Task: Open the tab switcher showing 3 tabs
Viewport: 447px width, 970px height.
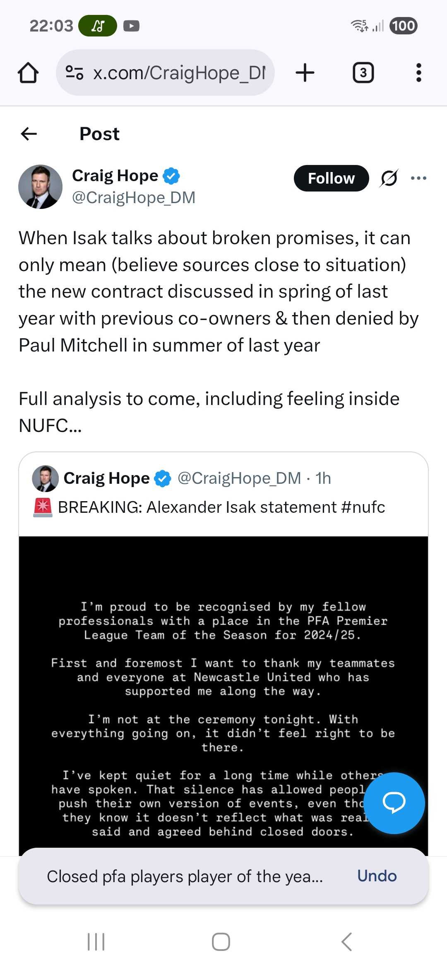Action: (363, 73)
